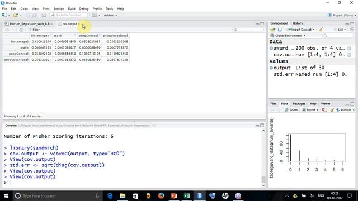The height and width of the screenshot is (201, 358).
Task: Sort by the progVocational column header
Action: tap(116, 36)
